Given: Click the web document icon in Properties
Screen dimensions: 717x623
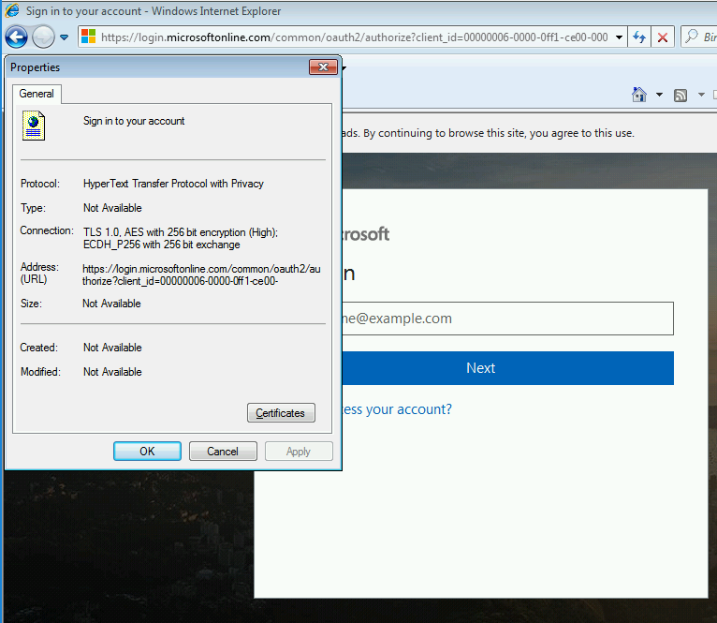Looking at the screenshot, I should coord(34,126).
